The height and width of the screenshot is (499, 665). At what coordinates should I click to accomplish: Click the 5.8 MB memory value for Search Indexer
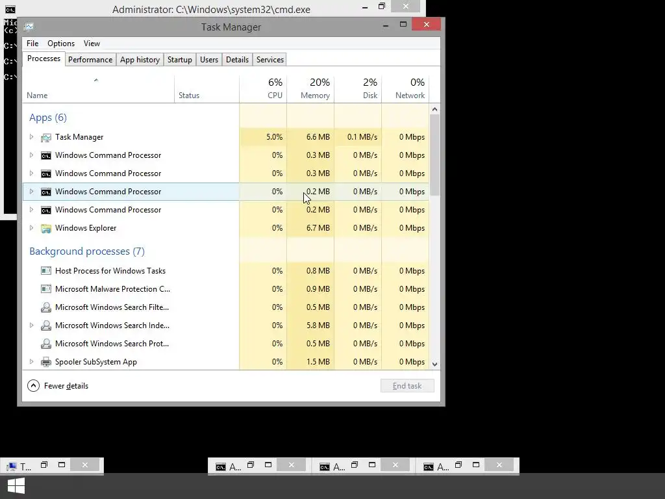pos(318,326)
